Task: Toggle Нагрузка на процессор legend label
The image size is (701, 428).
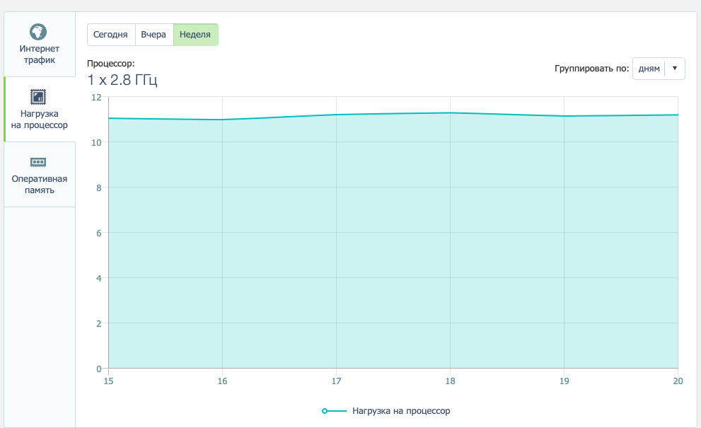Action: pos(401,411)
